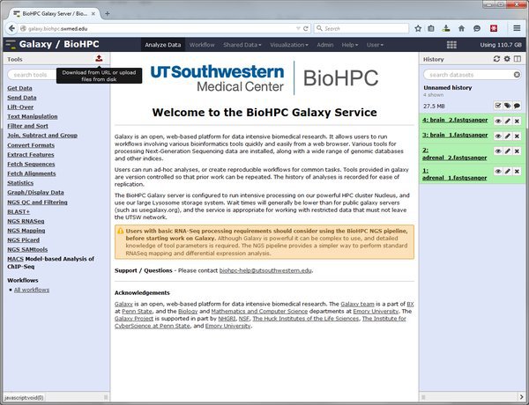
Task: Open the browser downloads arrow icon
Action: pos(446,28)
